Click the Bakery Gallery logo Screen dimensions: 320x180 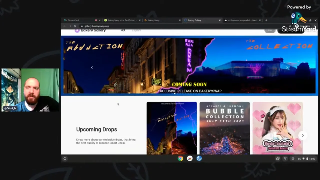point(90,30)
